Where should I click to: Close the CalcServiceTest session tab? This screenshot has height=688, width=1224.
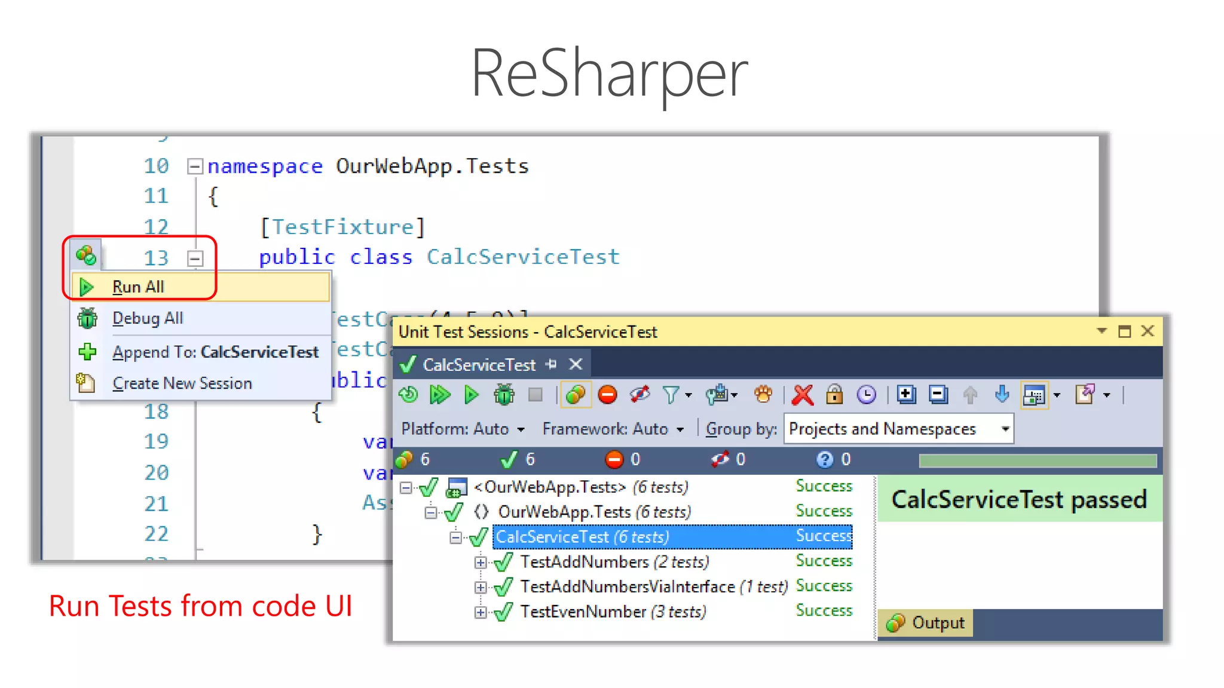coord(576,364)
